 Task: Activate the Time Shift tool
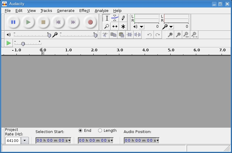click(115, 26)
